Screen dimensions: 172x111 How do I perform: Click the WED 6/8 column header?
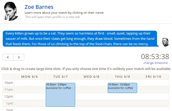pyautogui.click(x=91, y=77)
